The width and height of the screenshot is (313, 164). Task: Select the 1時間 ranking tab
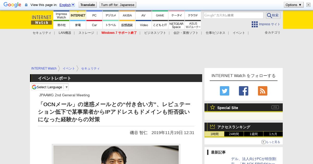[x=214, y=134]
